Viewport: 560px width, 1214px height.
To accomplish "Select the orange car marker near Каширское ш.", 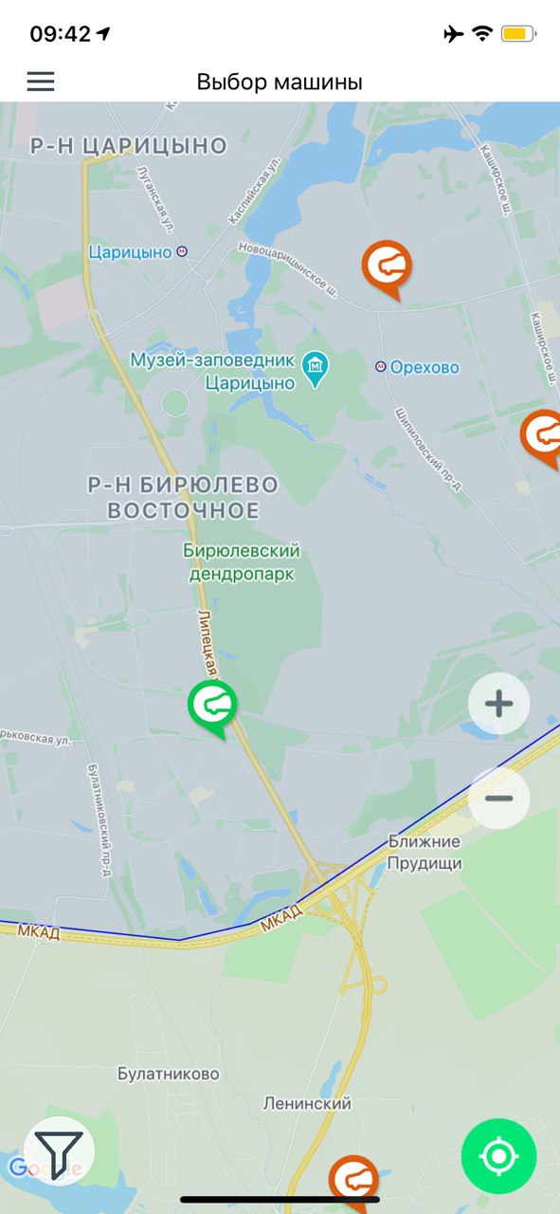I will tap(543, 438).
